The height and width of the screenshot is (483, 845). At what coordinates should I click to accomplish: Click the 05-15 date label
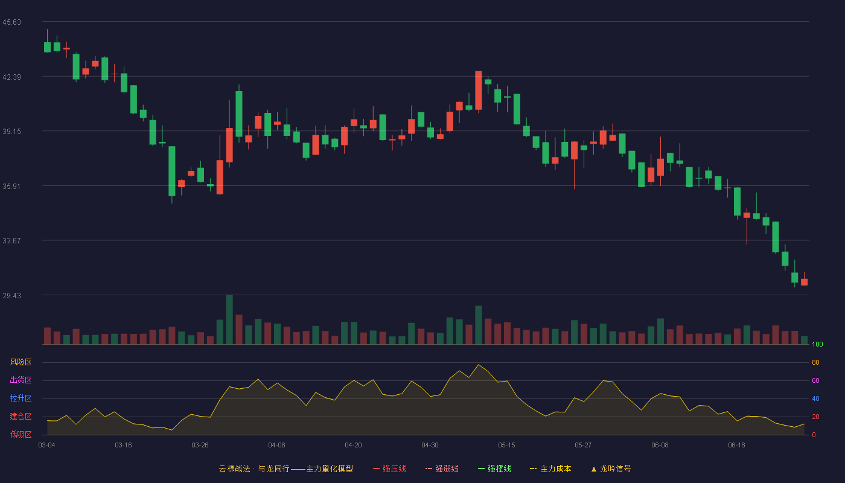[x=506, y=445]
